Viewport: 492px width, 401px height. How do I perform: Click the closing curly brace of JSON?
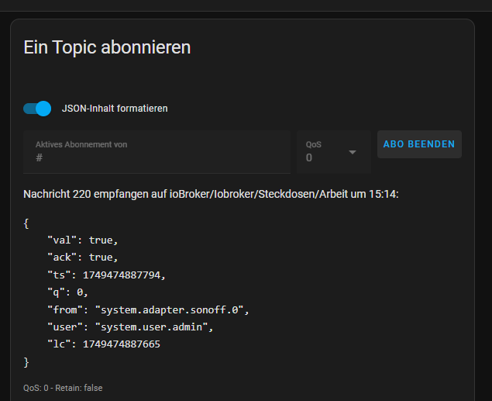pyautogui.click(x=26, y=361)
